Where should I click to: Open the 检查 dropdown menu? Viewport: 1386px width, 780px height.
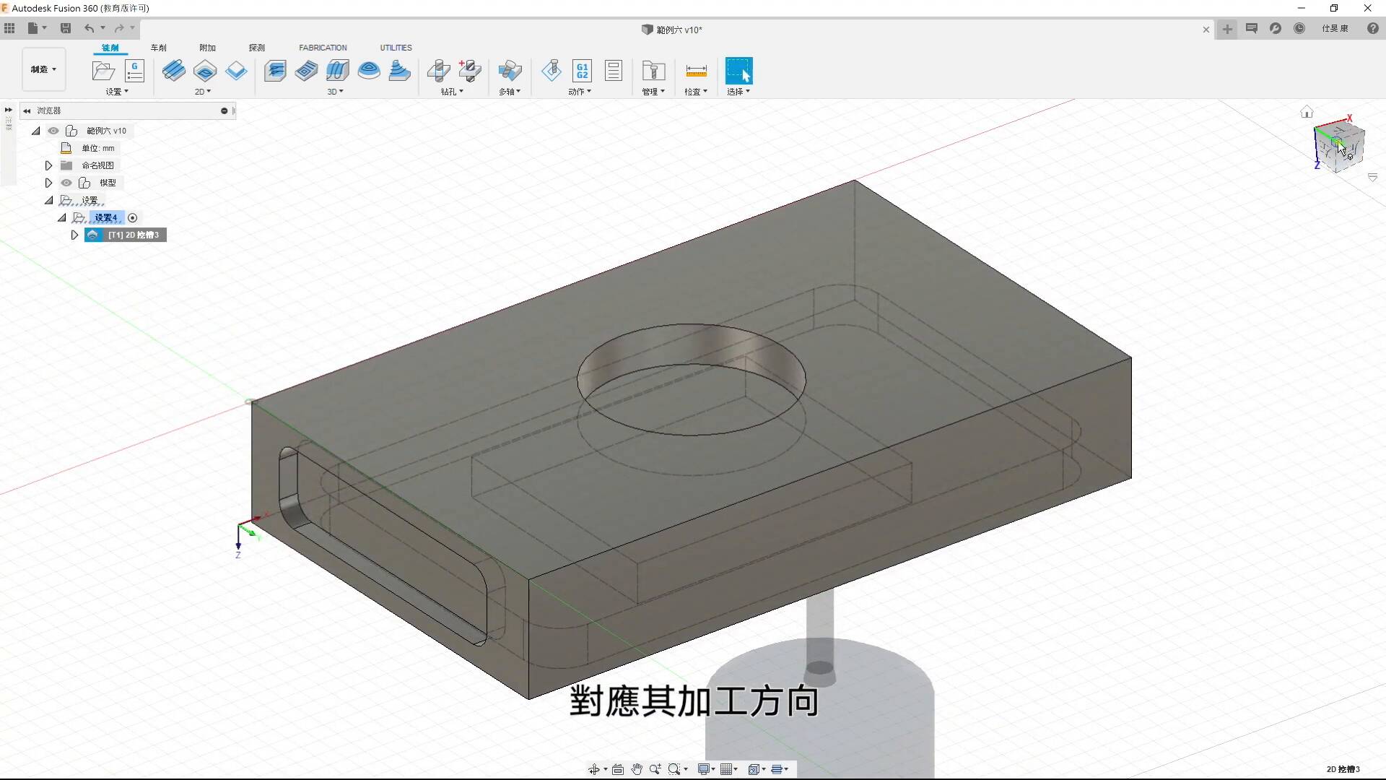pos(696,92)
